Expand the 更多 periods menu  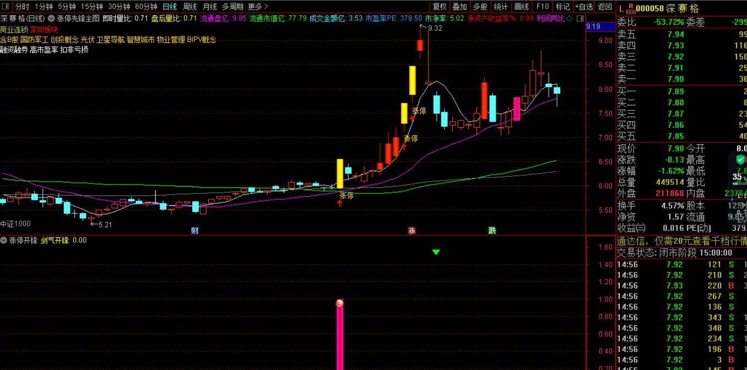click(x=258, y=7)
